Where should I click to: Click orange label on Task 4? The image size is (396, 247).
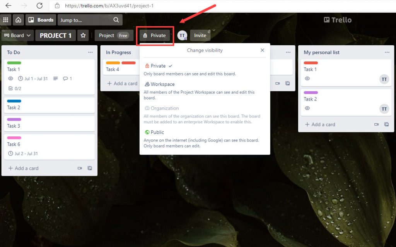pos(113,63)
